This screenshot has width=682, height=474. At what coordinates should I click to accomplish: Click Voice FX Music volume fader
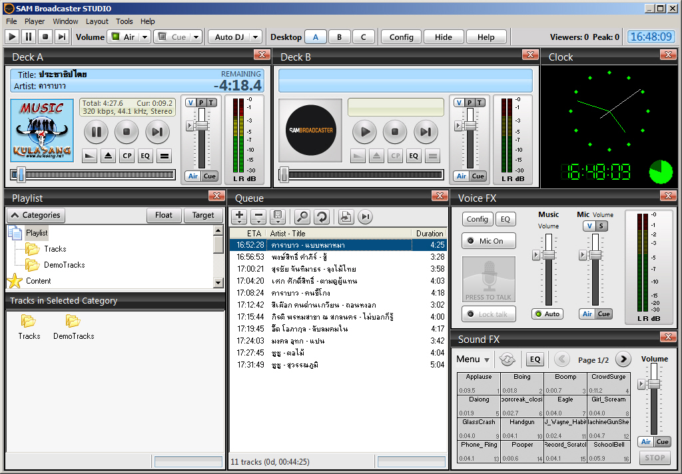[549, 255]
